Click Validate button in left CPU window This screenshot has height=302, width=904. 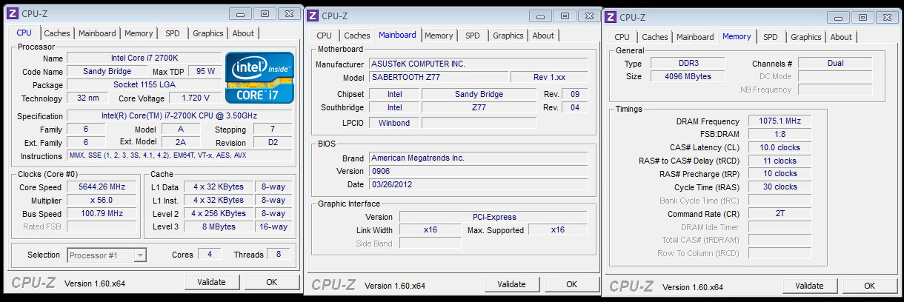point(213,282)
